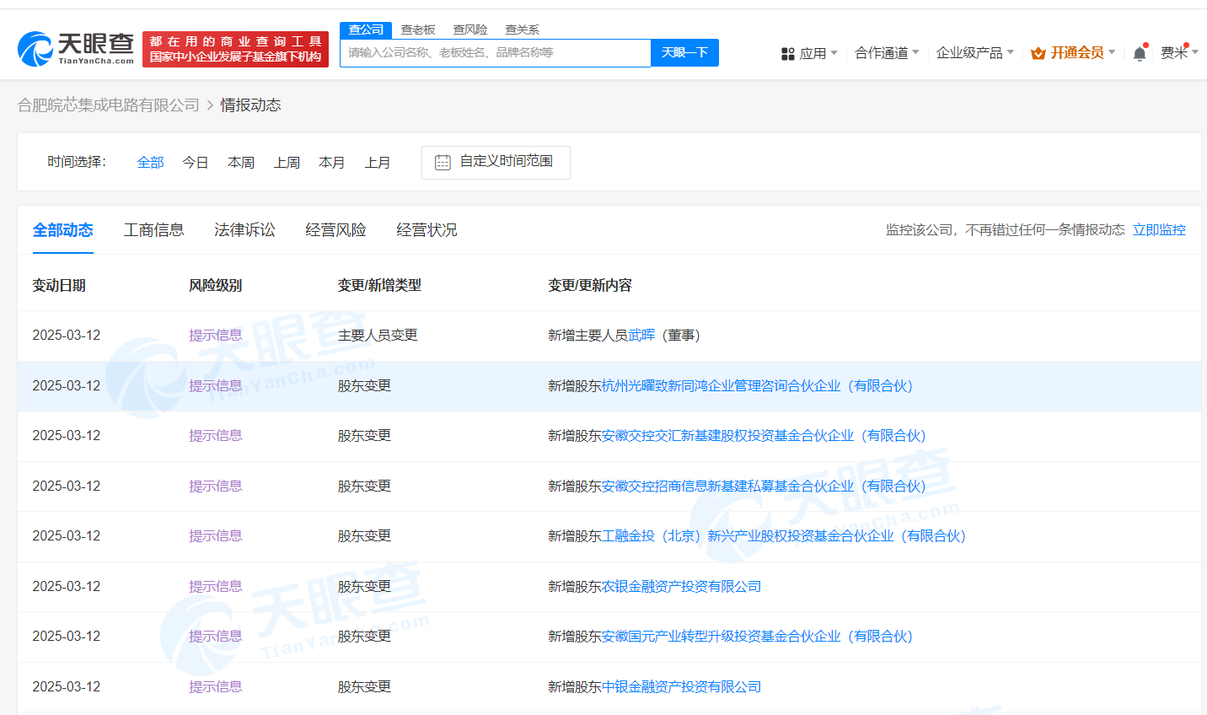
Task: Switch to the 法律诉讼 tab
Action: pyautogui.click(x=244, y=230)
